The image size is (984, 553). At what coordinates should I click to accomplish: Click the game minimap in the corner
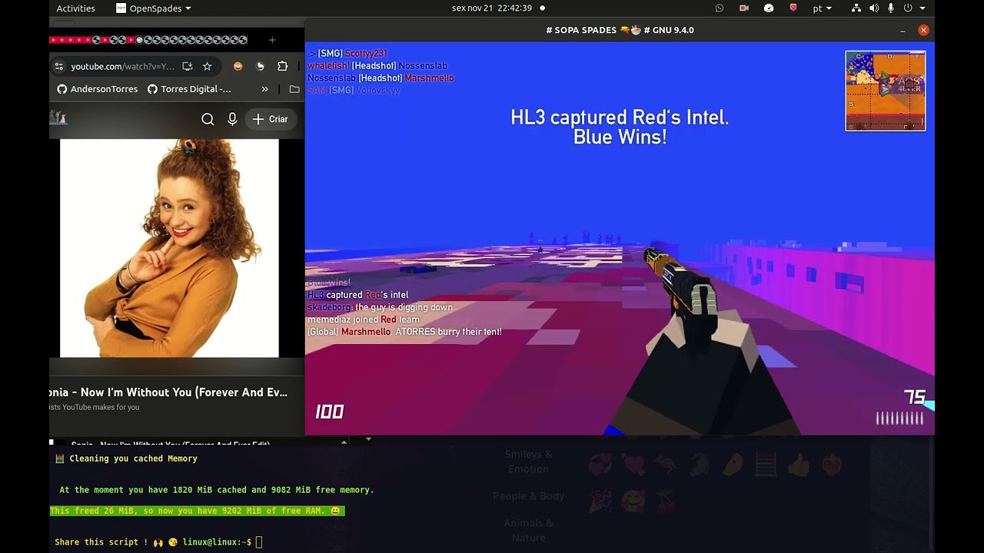click(885, 91)
